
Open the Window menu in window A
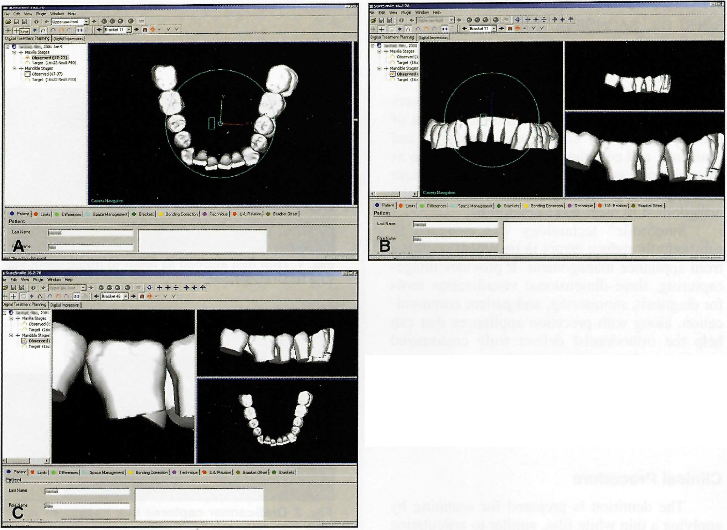[x=57, y=14]
